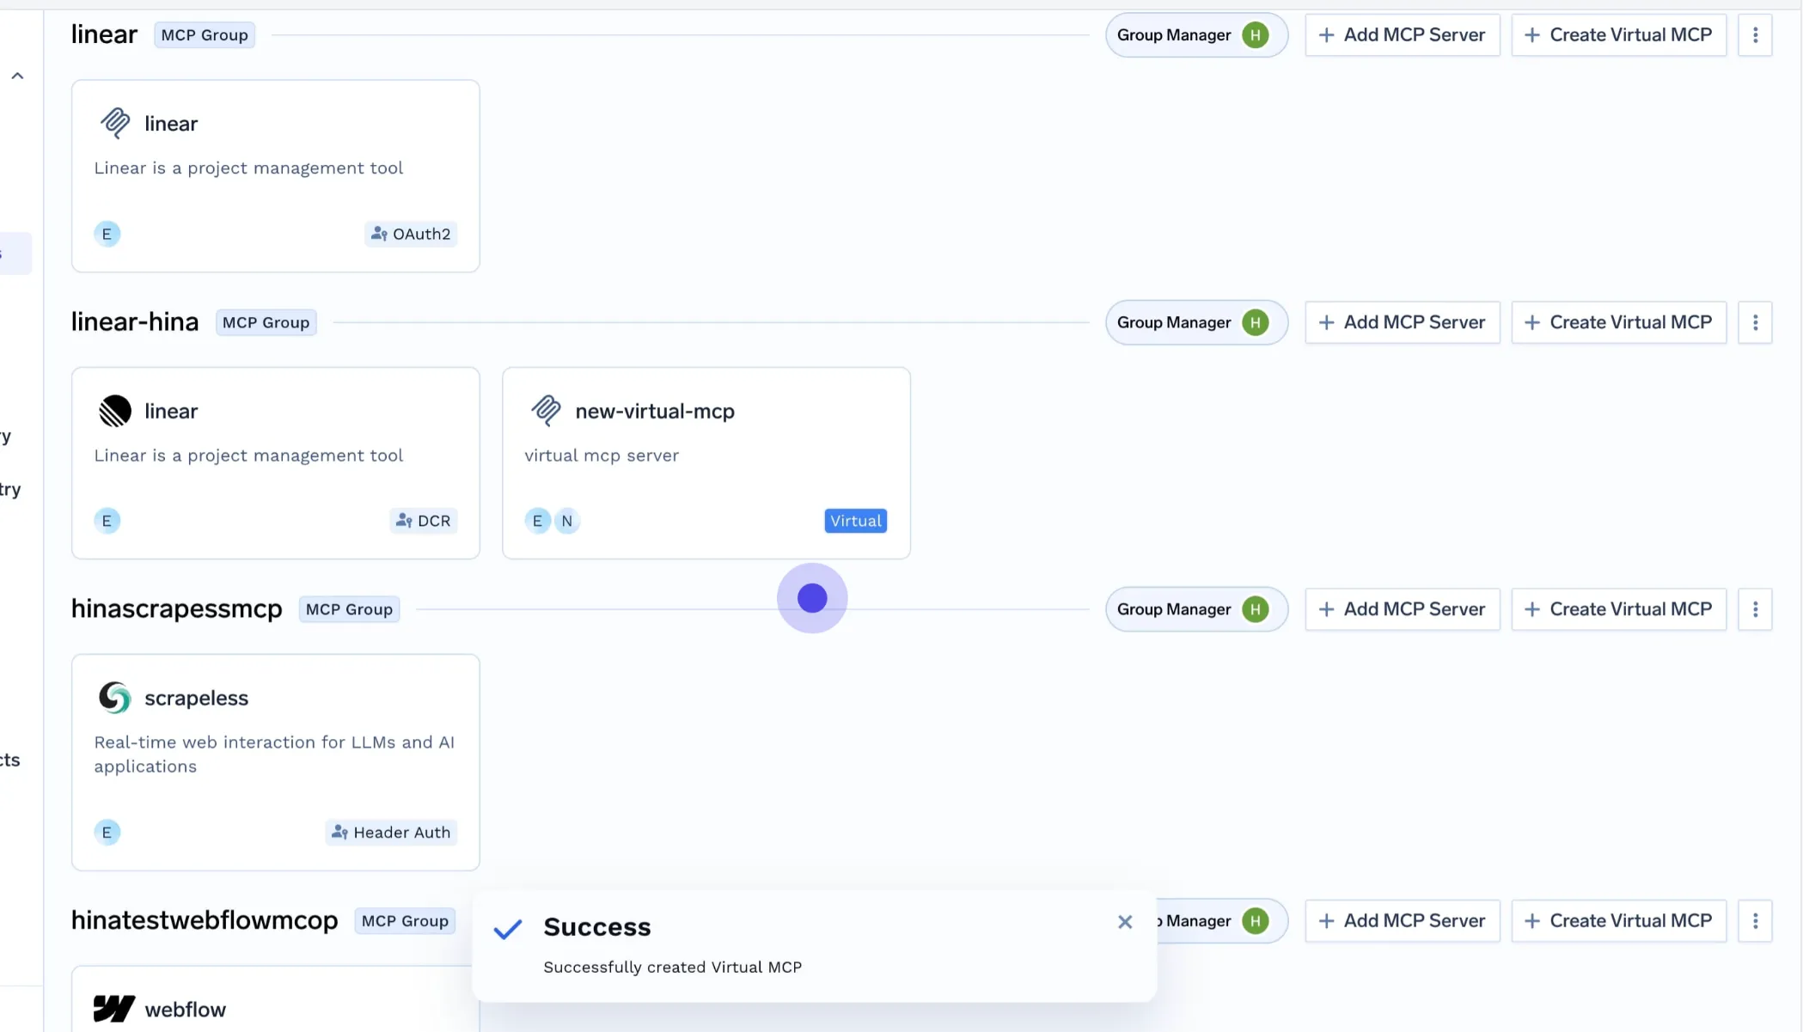
Task: Open the three-dot menu for hinascrapessmcp group
Action: [x=1755, y=609]
